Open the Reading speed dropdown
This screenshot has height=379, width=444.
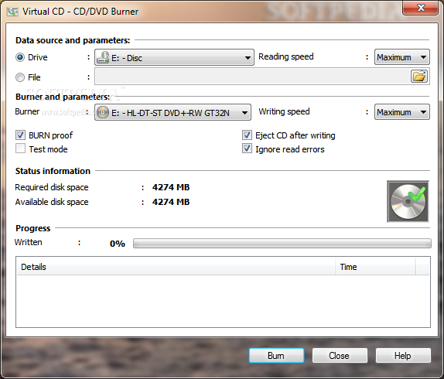click(x=401, y=57)
